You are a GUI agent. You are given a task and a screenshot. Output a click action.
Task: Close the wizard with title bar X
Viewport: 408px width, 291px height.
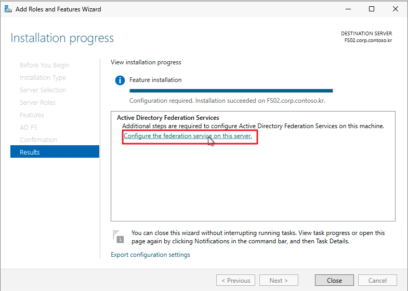395,9
